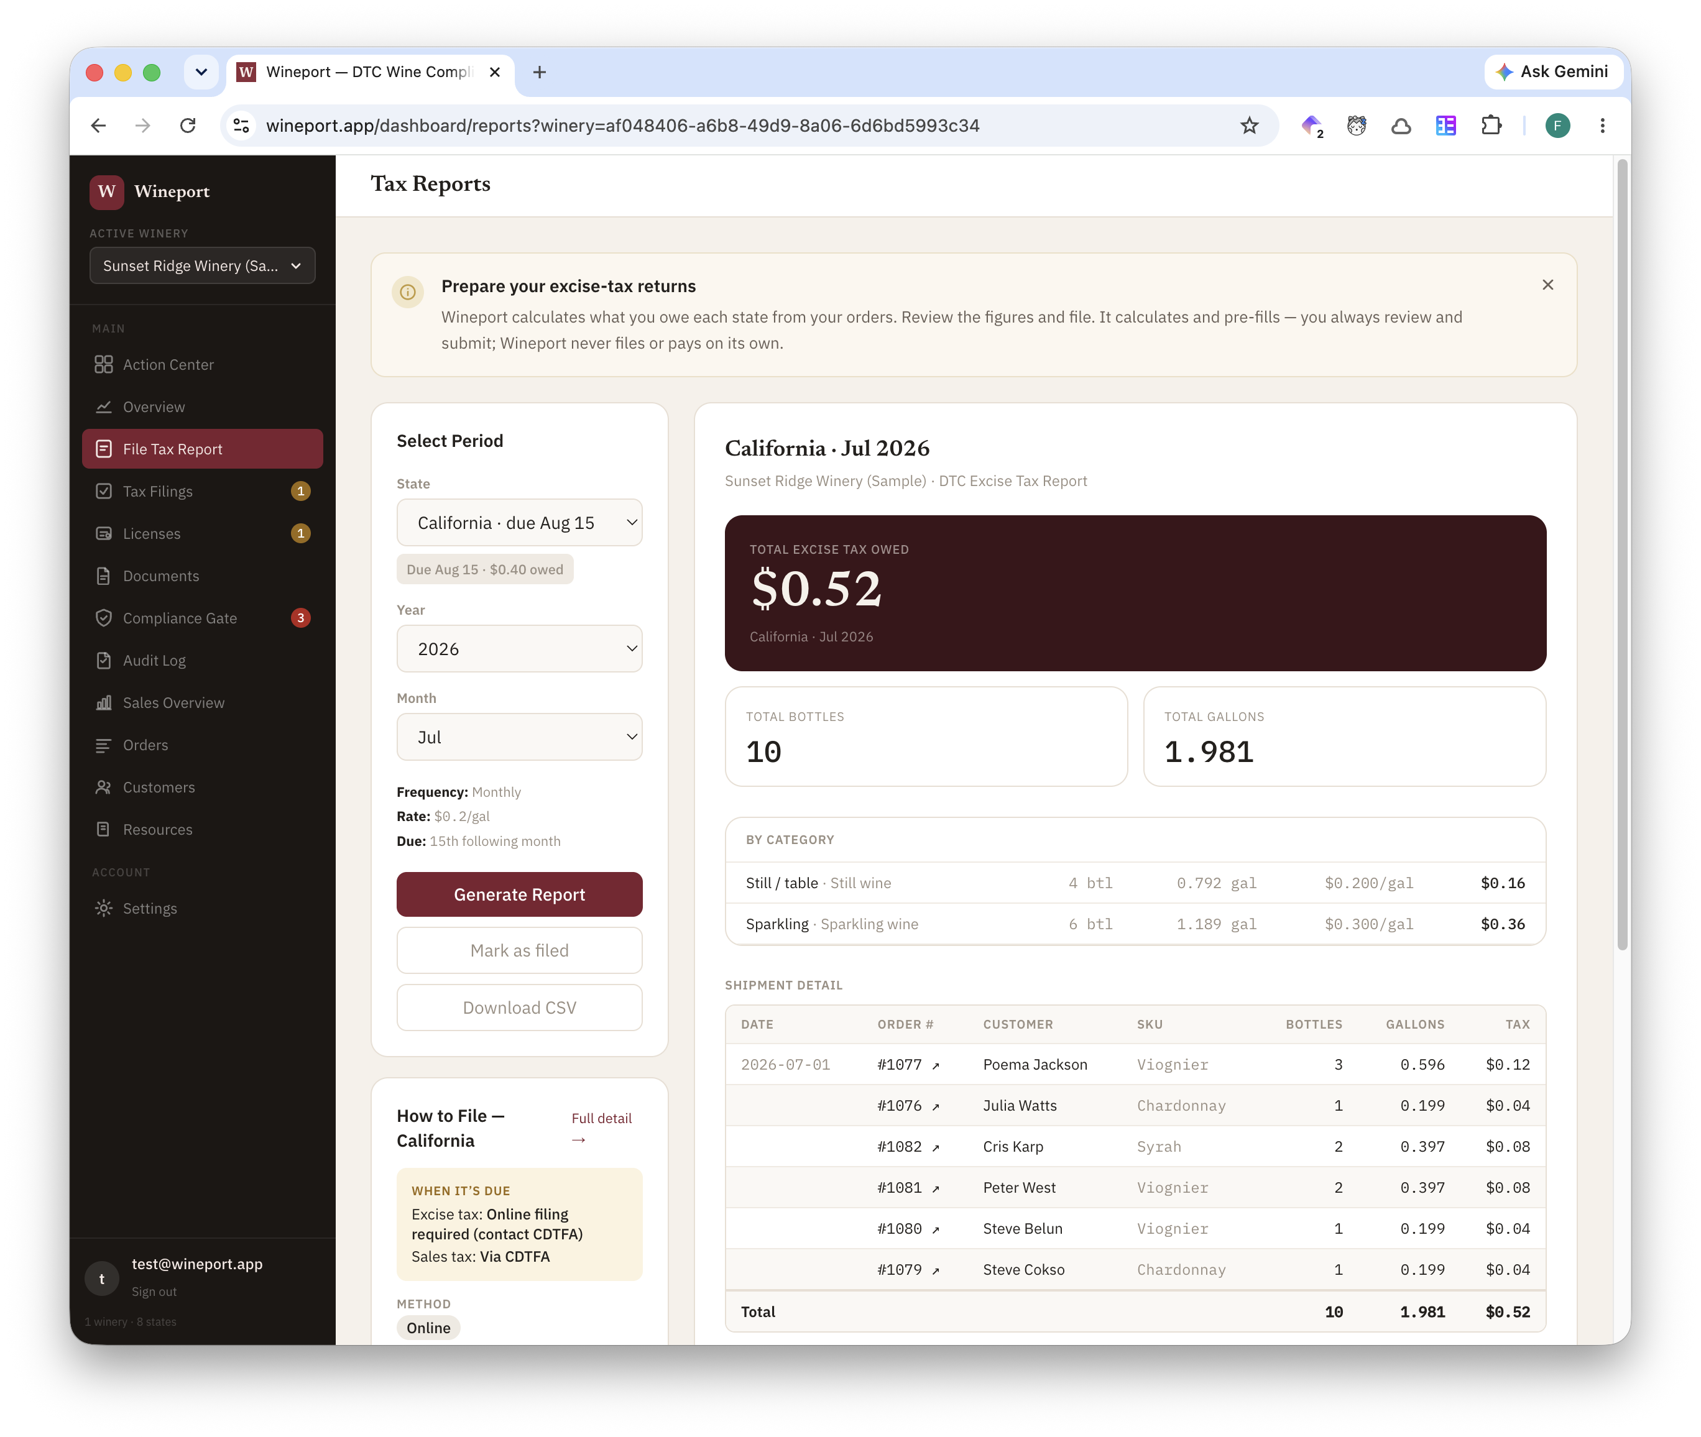
Task: Open order #1077 external link arrow
Action: tap(935, 1065)
